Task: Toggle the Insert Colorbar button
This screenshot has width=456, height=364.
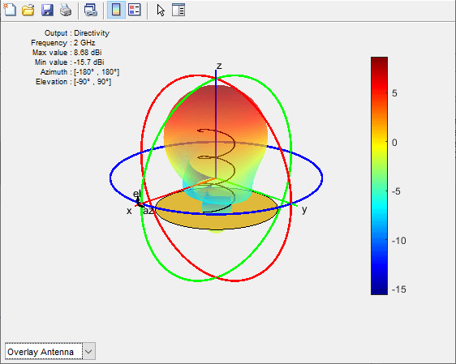Action: (x=116, y=10)
